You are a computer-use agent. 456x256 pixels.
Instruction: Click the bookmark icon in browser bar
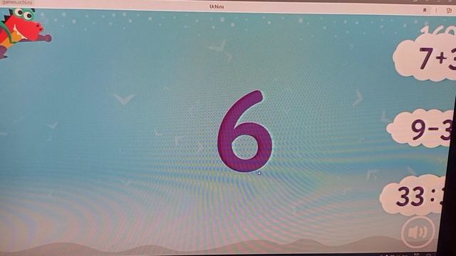(x=425, y=11)
